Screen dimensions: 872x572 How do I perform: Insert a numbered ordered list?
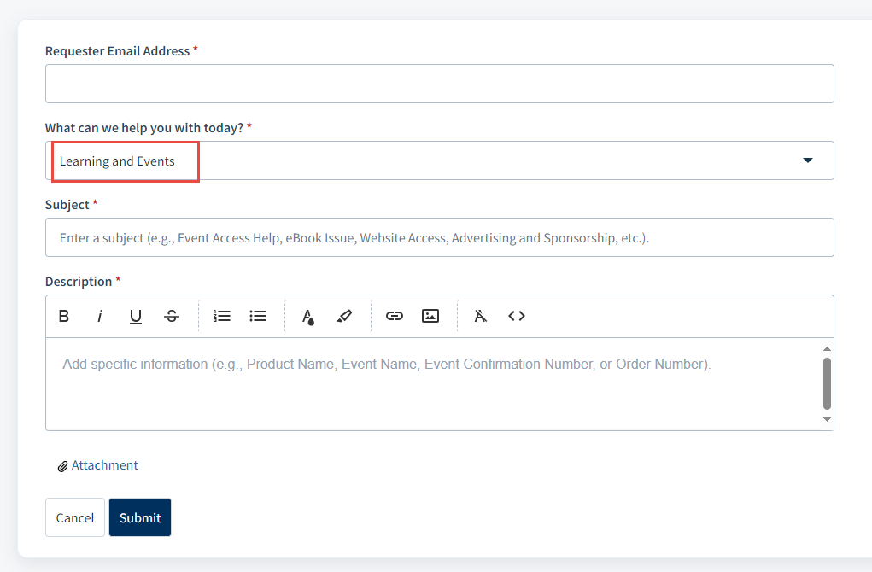222,316
